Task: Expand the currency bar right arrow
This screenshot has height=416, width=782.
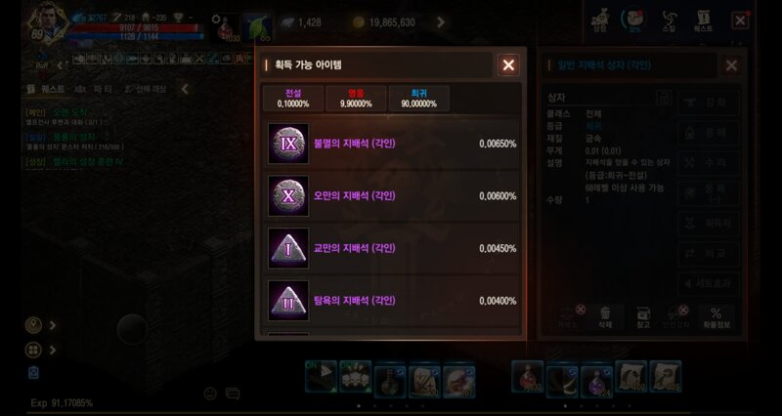Action: pos(441,21)
